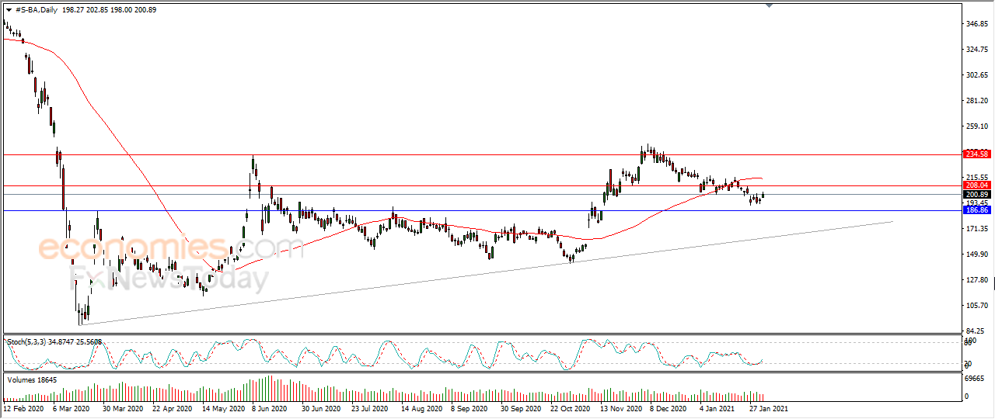Click the chart shift triangle marker at top
The width and height of the screenshot is (995, 419).
[770, 5]
